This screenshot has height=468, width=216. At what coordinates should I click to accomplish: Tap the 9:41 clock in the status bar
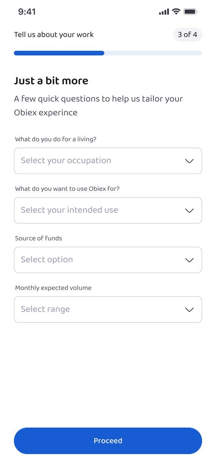[27, 11]
